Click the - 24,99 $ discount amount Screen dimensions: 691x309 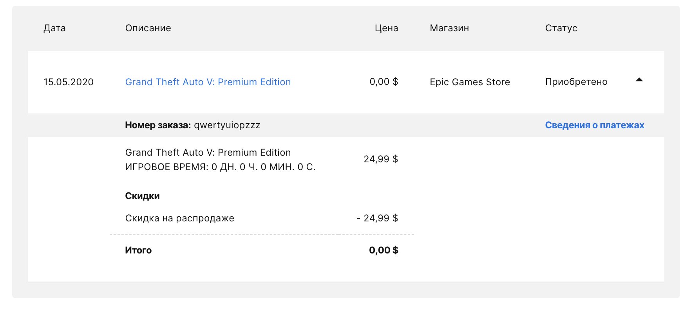click(377, 218)
